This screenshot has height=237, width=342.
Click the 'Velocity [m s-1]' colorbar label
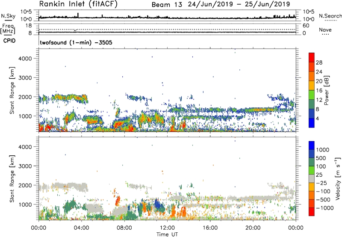pyautogui.click(x=338, y=178)
